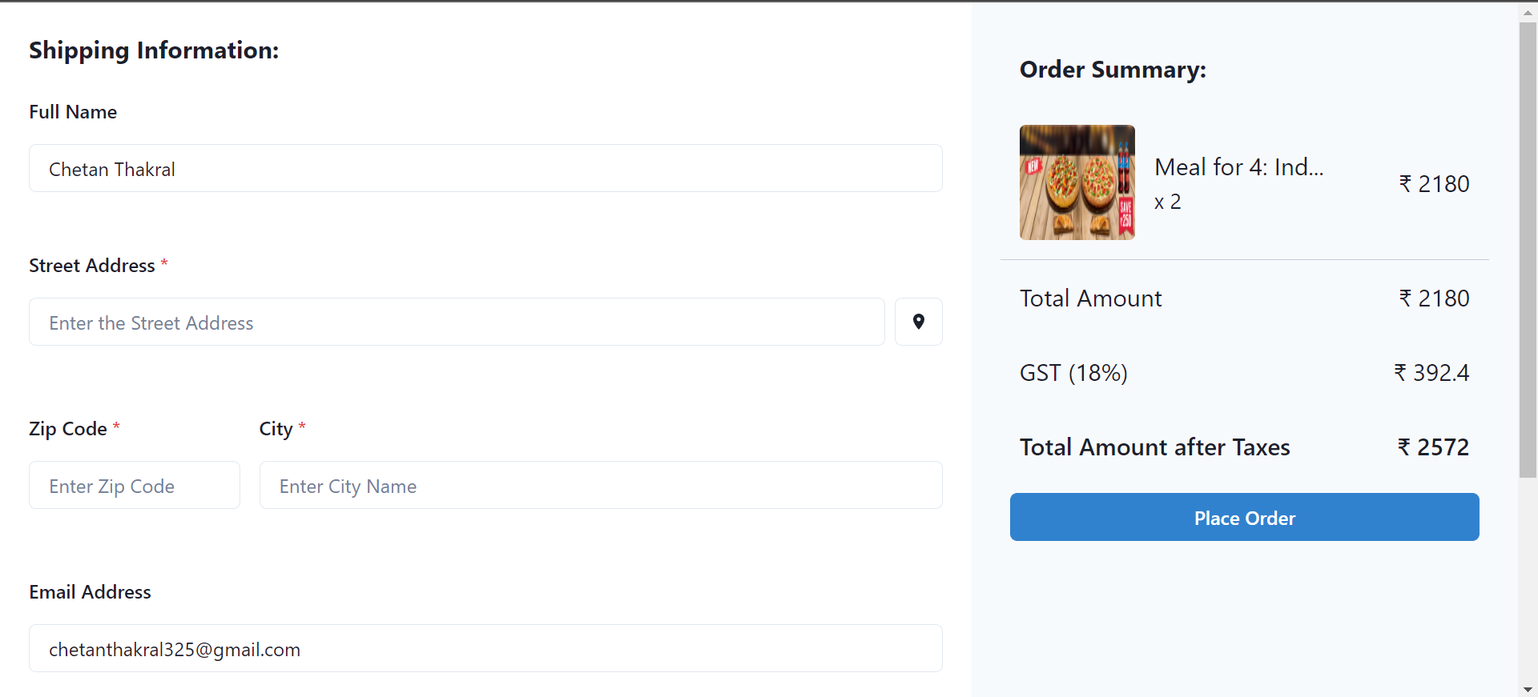Image resolution: width=1538 pixels, height=697 pixels.
Task: Click into the Street Address field
Action: [457, 322]
